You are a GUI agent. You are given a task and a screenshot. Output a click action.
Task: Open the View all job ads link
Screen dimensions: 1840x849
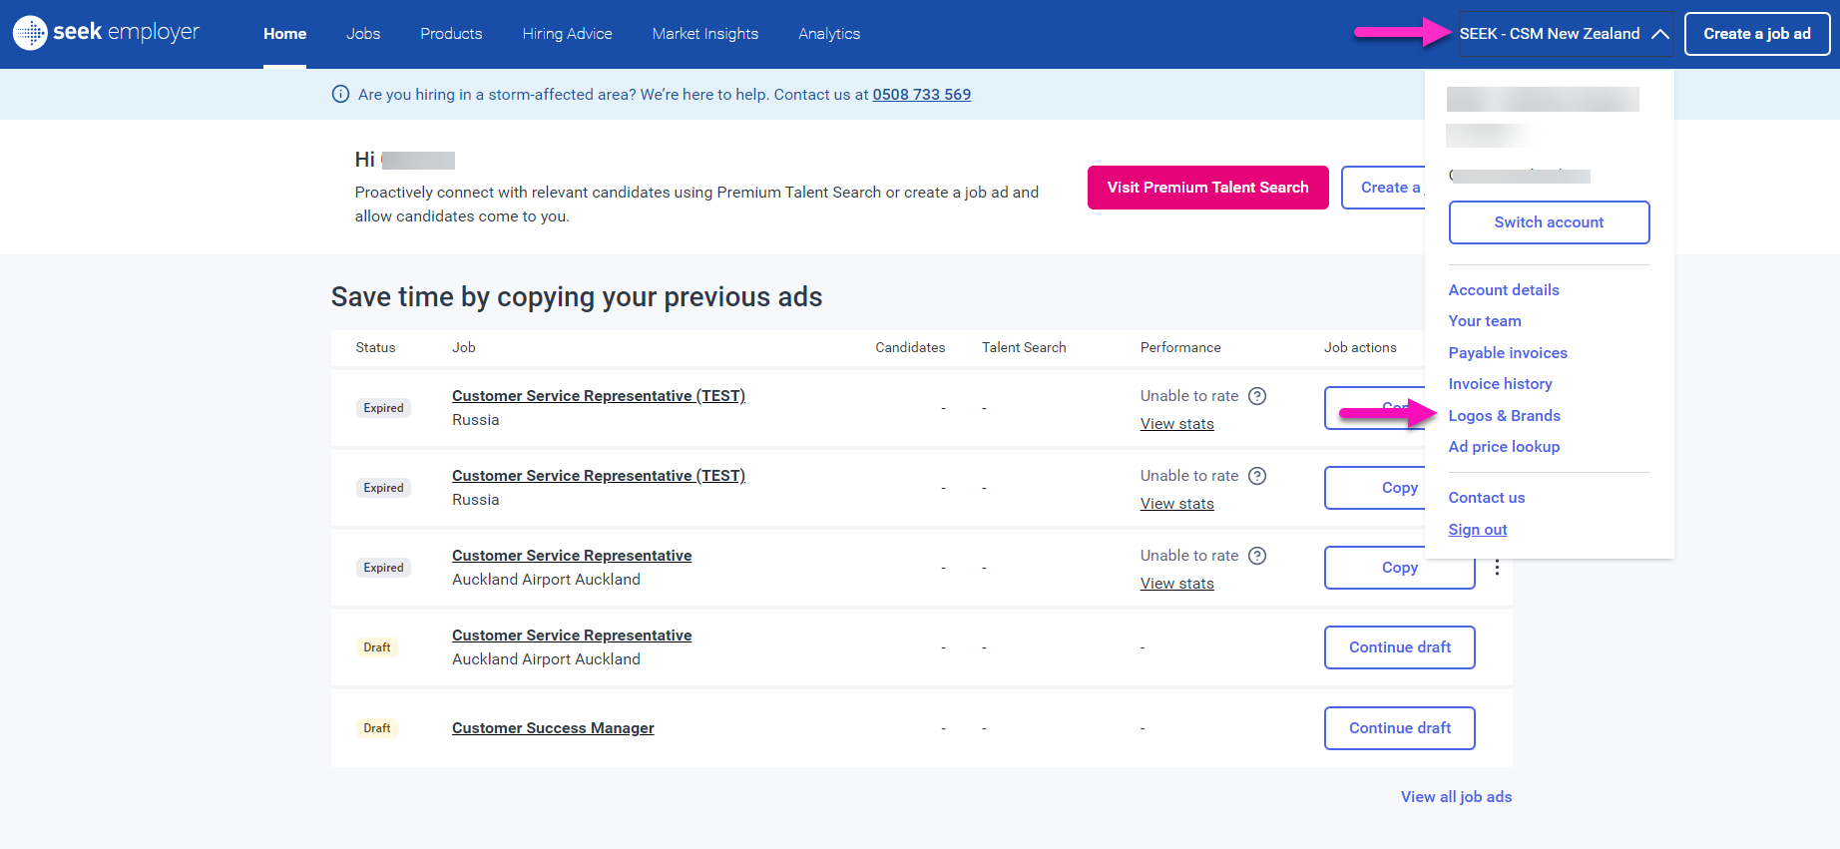[x=1456, y=797]
